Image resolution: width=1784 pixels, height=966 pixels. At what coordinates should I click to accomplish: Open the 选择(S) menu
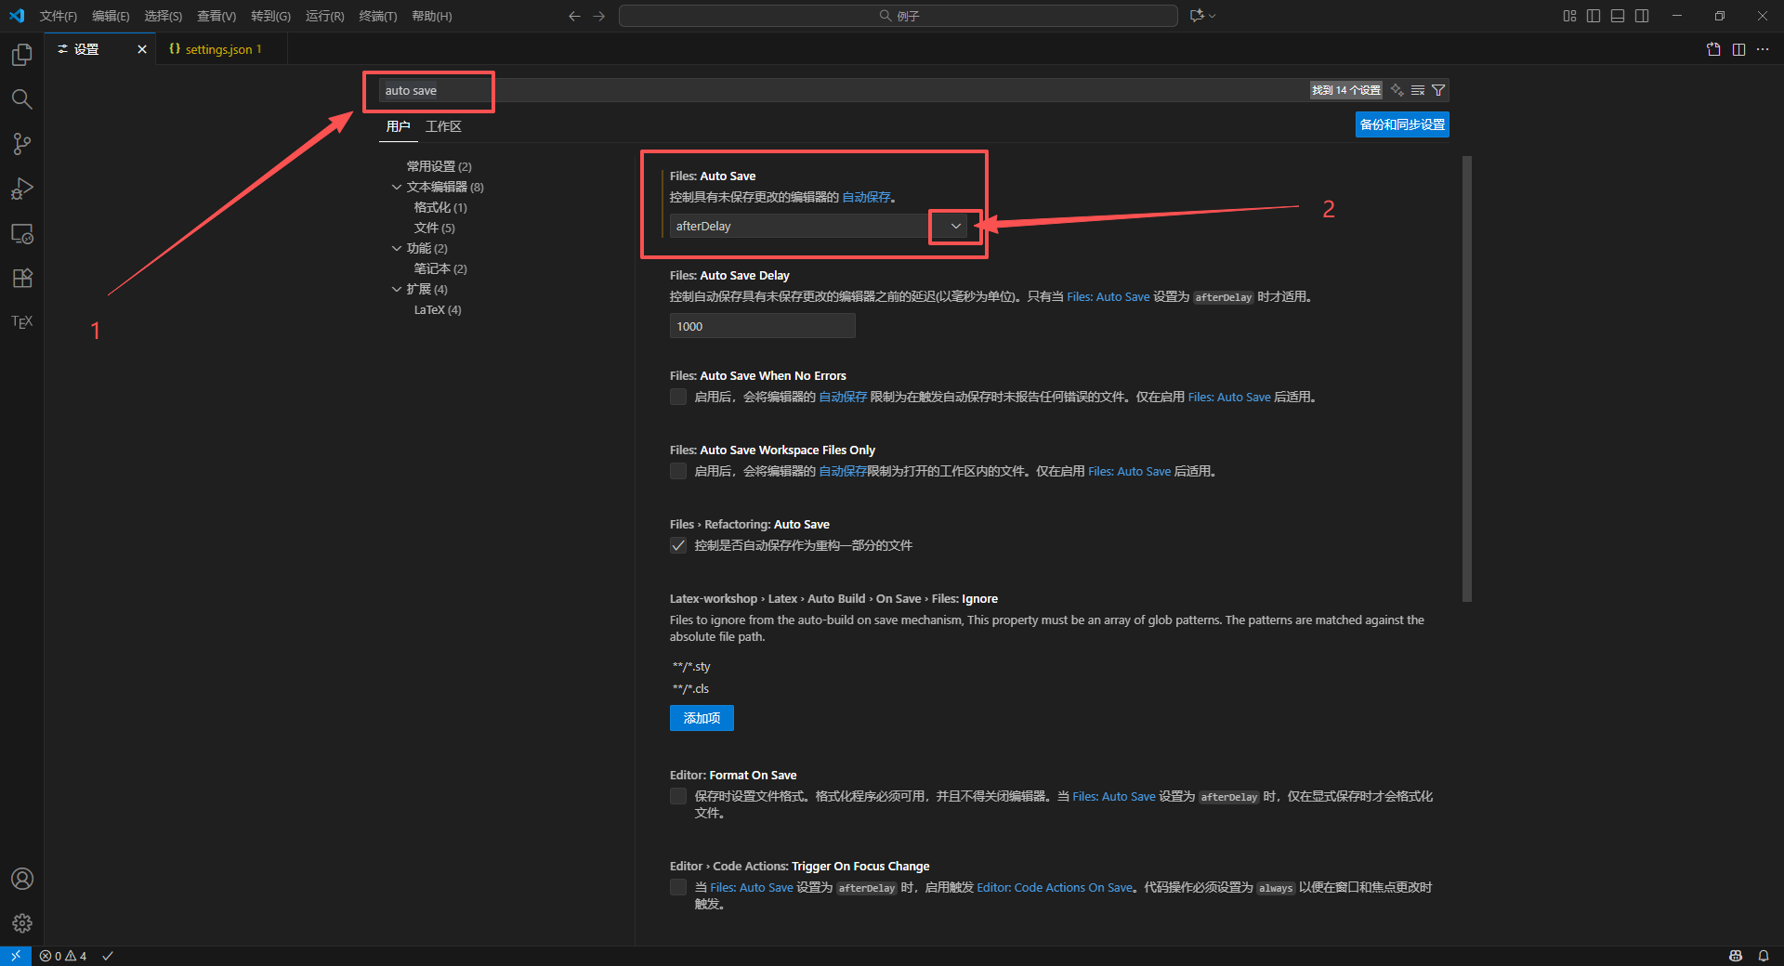click(x=163, y=16)
